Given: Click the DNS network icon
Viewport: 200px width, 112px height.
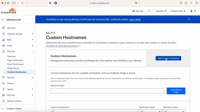Looking at the screenshot, I should (x=3, y=40).
